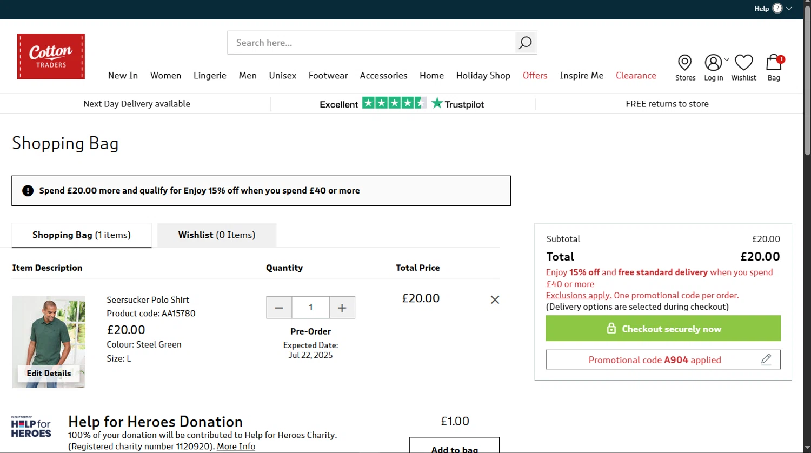
Task: Click FREE returns to store text
Action: [x=667, y=104]
